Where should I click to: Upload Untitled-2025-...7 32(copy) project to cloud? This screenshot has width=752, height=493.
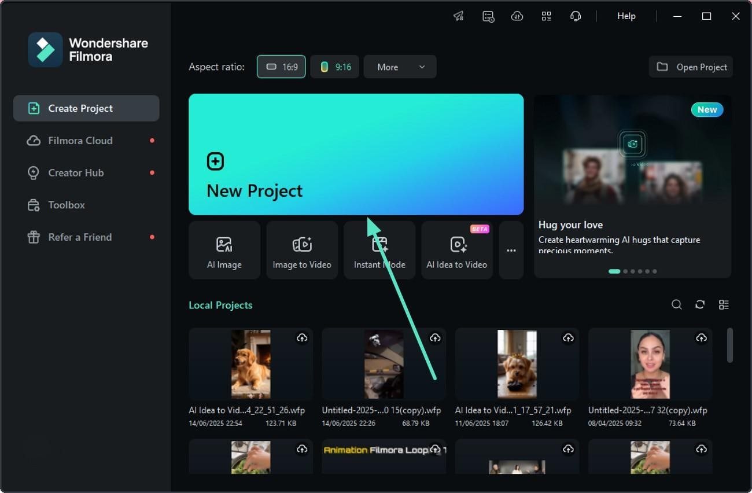coord(701,338)
